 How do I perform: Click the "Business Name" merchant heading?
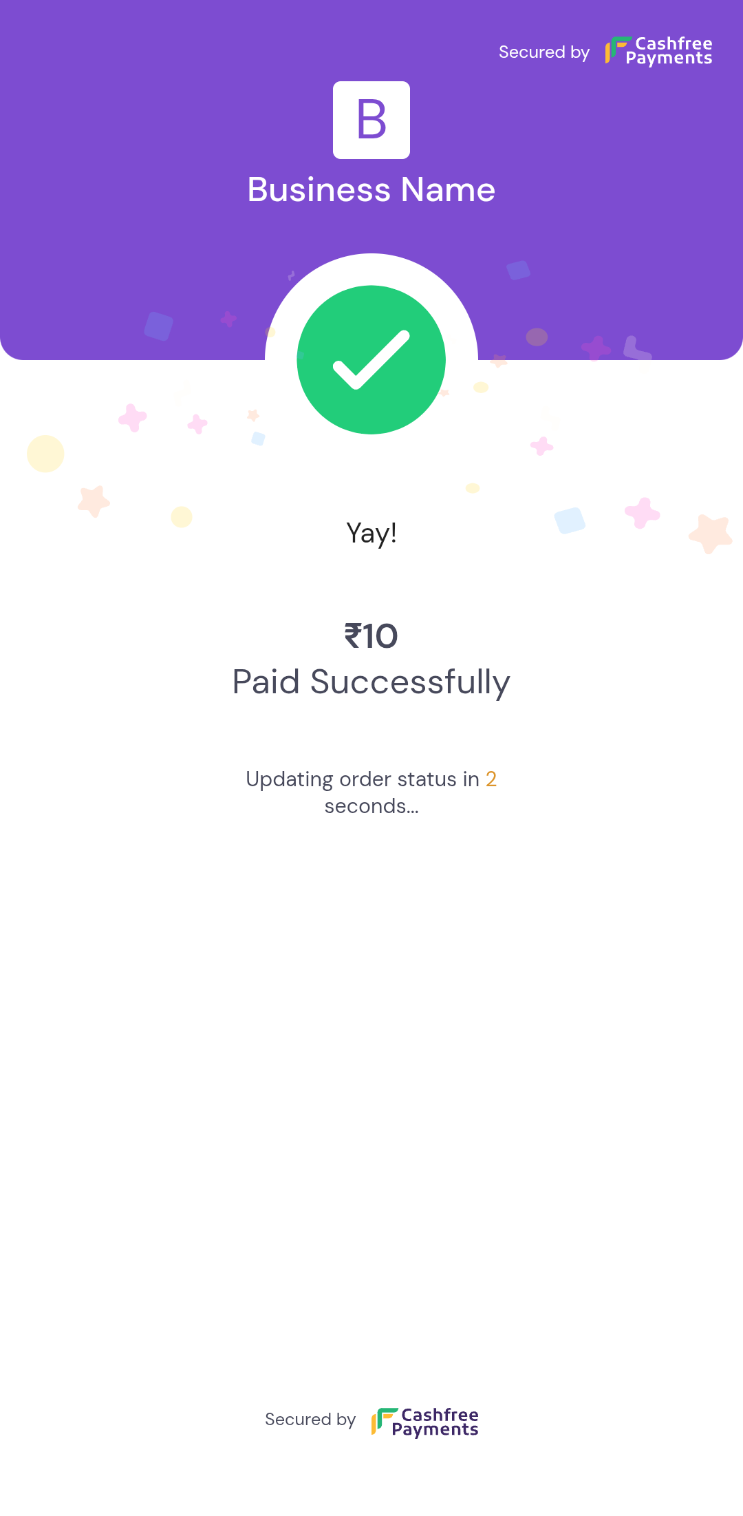(371, 189)
